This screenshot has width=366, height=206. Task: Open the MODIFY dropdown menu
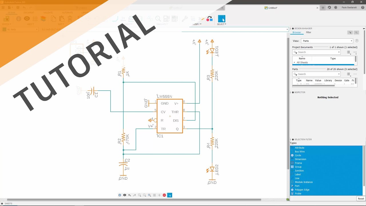[196, 24]
